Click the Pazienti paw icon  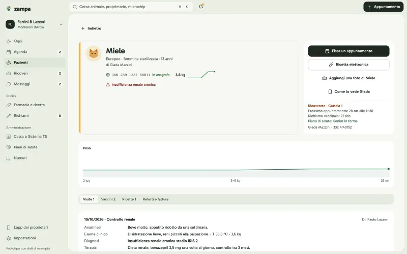(x=9, y=62)
